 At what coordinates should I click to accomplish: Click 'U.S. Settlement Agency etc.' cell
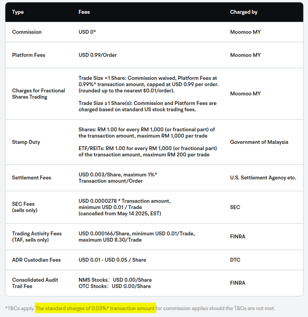263,178
